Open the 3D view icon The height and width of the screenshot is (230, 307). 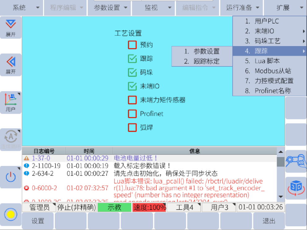[x=296, y=188]
